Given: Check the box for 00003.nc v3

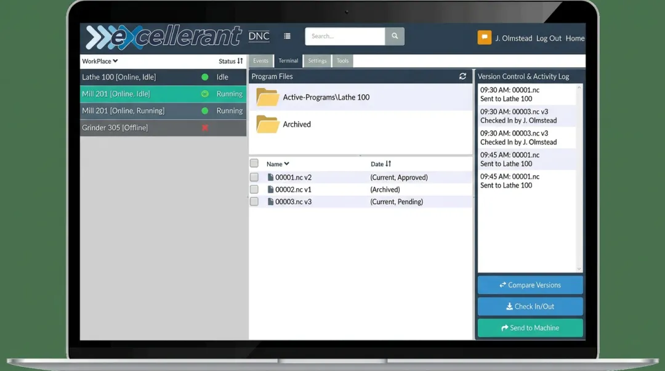Looking at the screenshot, I should click(254, 202).
